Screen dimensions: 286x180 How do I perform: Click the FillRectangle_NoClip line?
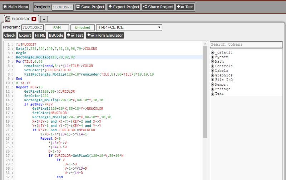pos(89,74)
